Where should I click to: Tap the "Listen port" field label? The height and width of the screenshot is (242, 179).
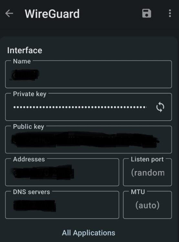click(x=147, y=159)
